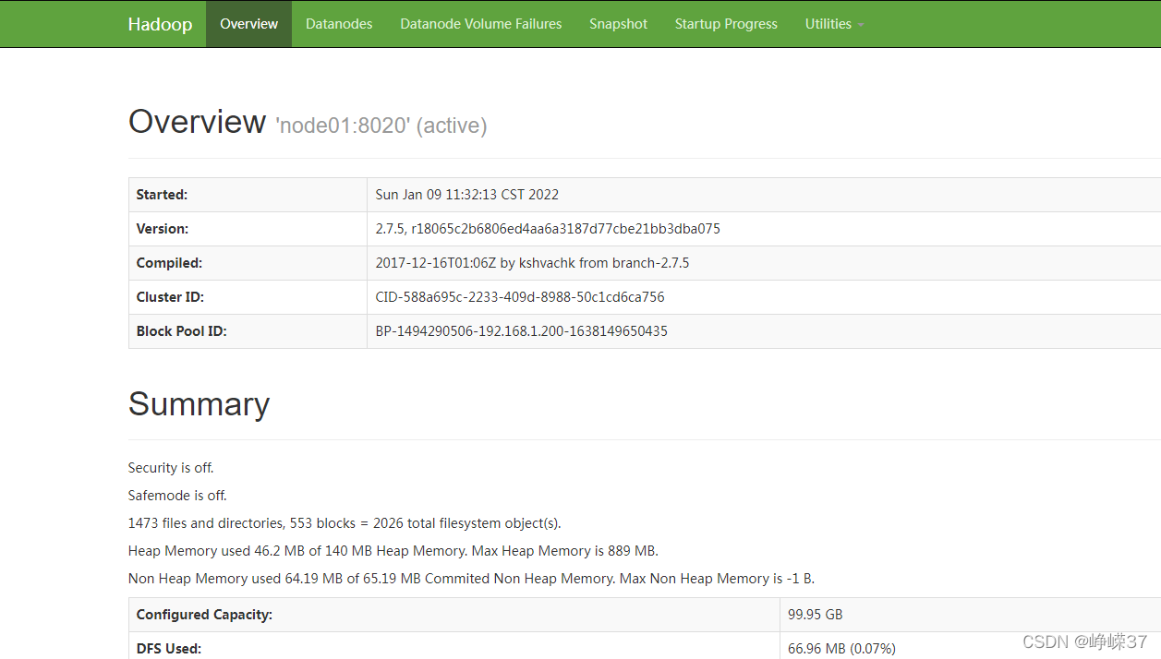Select compiled value 2017-12-16T01:06Z by kshvachk
The image size is (1161, 659).
(x=532, y=263)
